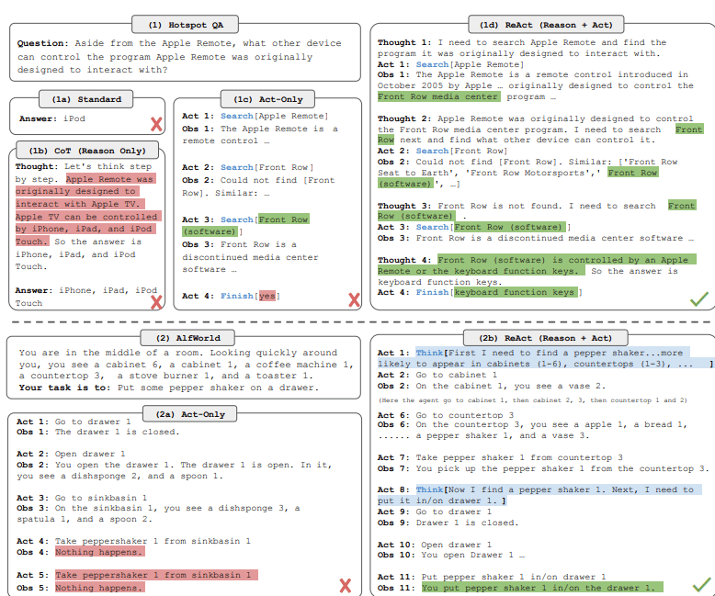Click the blue "Think" in (2b) Act 8
Viewport: 715px width, 596px height.
click(429, 489)
